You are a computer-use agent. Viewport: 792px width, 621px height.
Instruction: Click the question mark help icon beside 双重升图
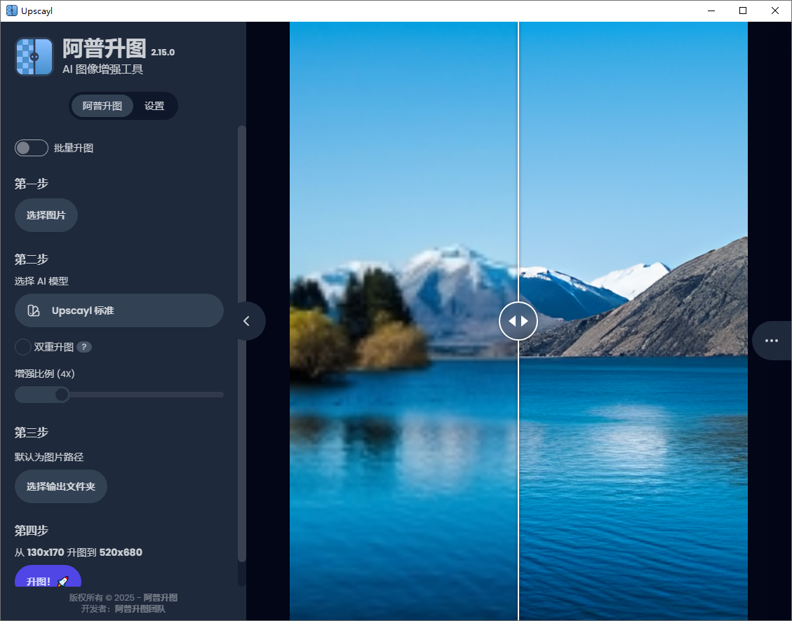(84, 347)
